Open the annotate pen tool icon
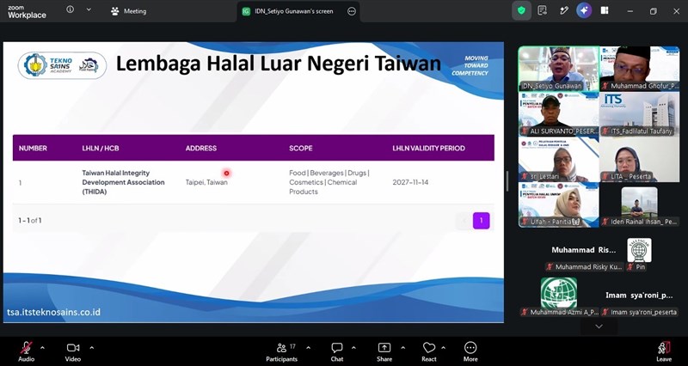Image resolution: width=688 pixels, height=366 pixels. tap(564, 11)
